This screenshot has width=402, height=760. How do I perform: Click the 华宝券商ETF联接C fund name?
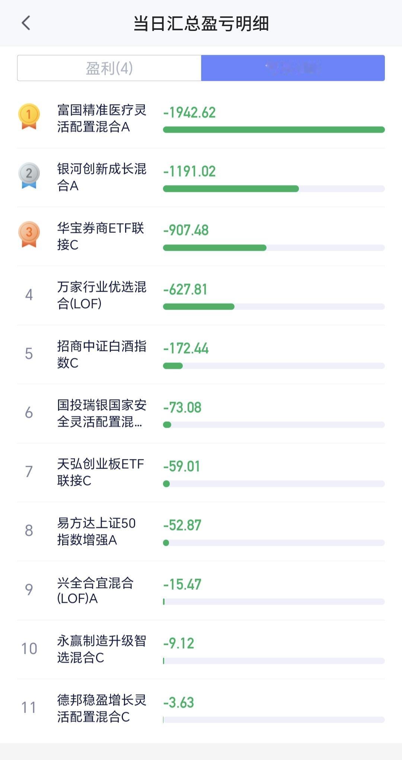pyautogui.click(x=100, y=236)
